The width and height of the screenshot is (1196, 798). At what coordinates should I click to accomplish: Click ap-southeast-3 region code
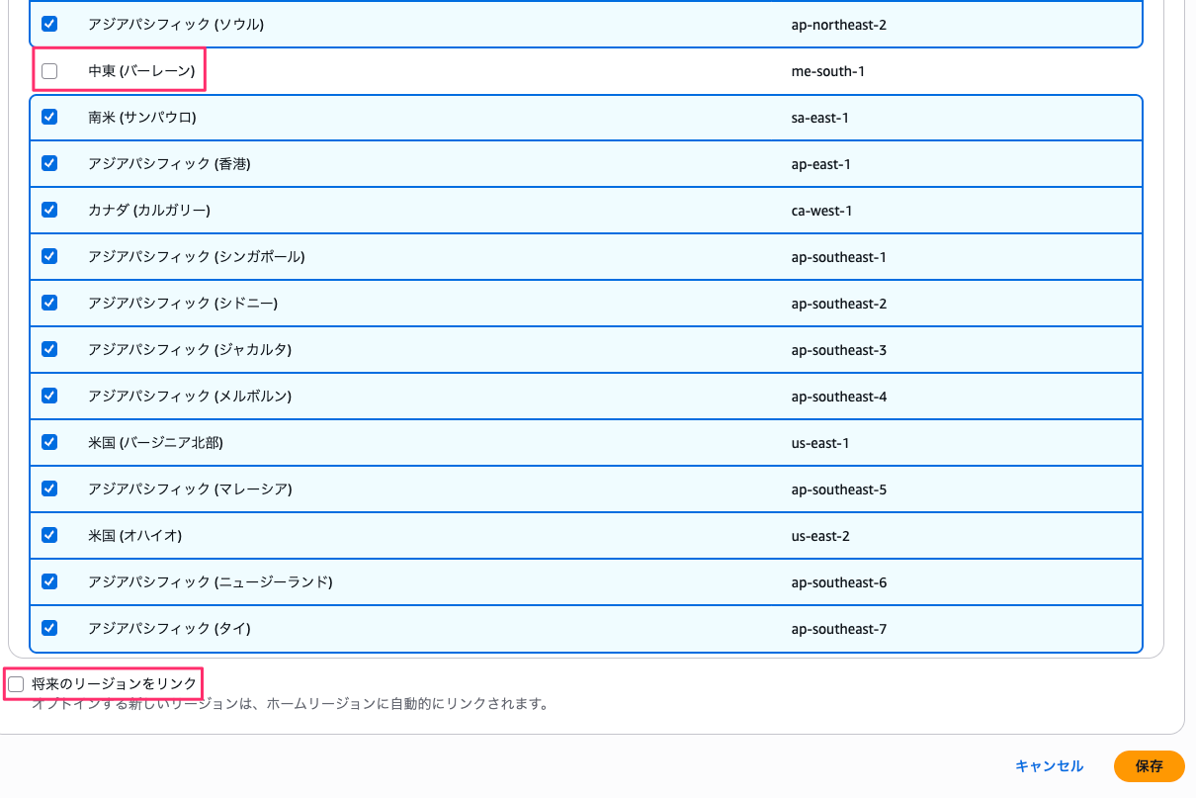(x=839, y=350)
